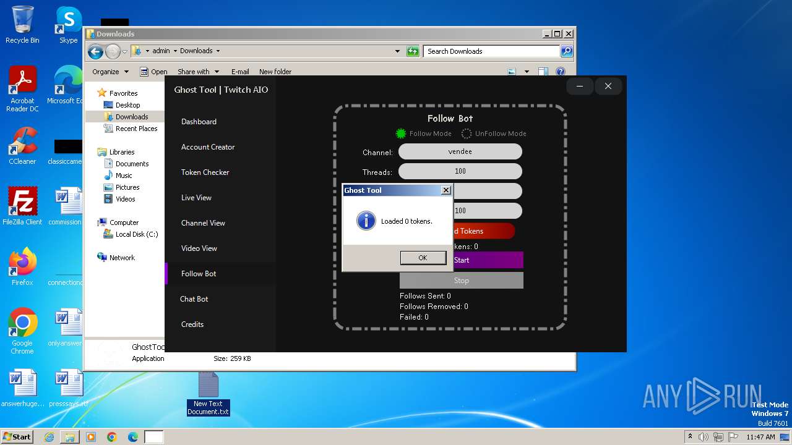Screen dimensions: 792x445
Task: Show hidden system tray icons
Action: coord(690,437)
